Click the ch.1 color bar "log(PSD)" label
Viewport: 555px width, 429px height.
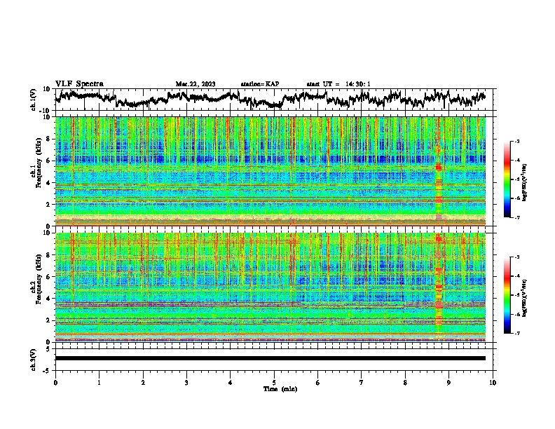525,183
